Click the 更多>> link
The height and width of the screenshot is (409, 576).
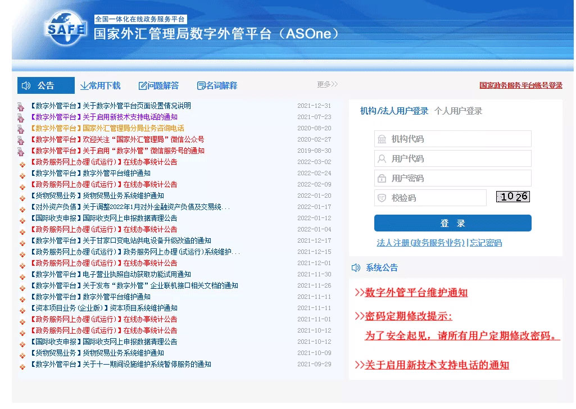coord(327,84)
